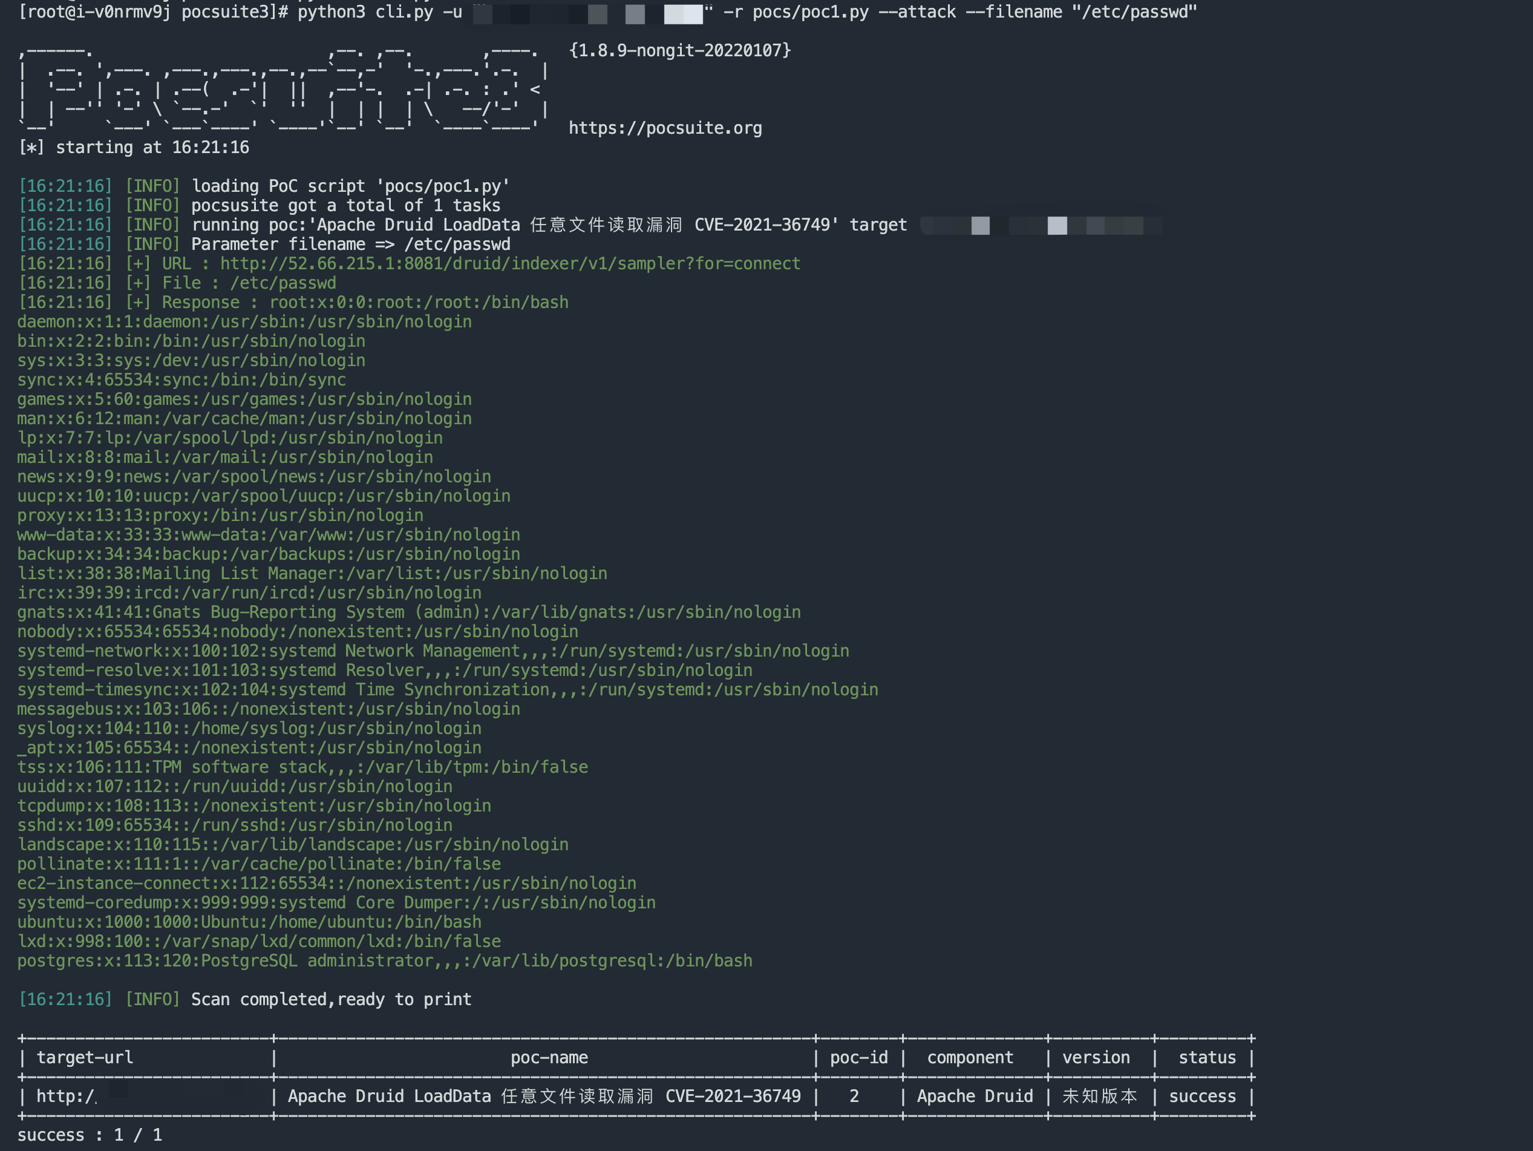Click the 'starting at 16:21:16' line
The image size is (1533, 1151).
click(134, 148)
